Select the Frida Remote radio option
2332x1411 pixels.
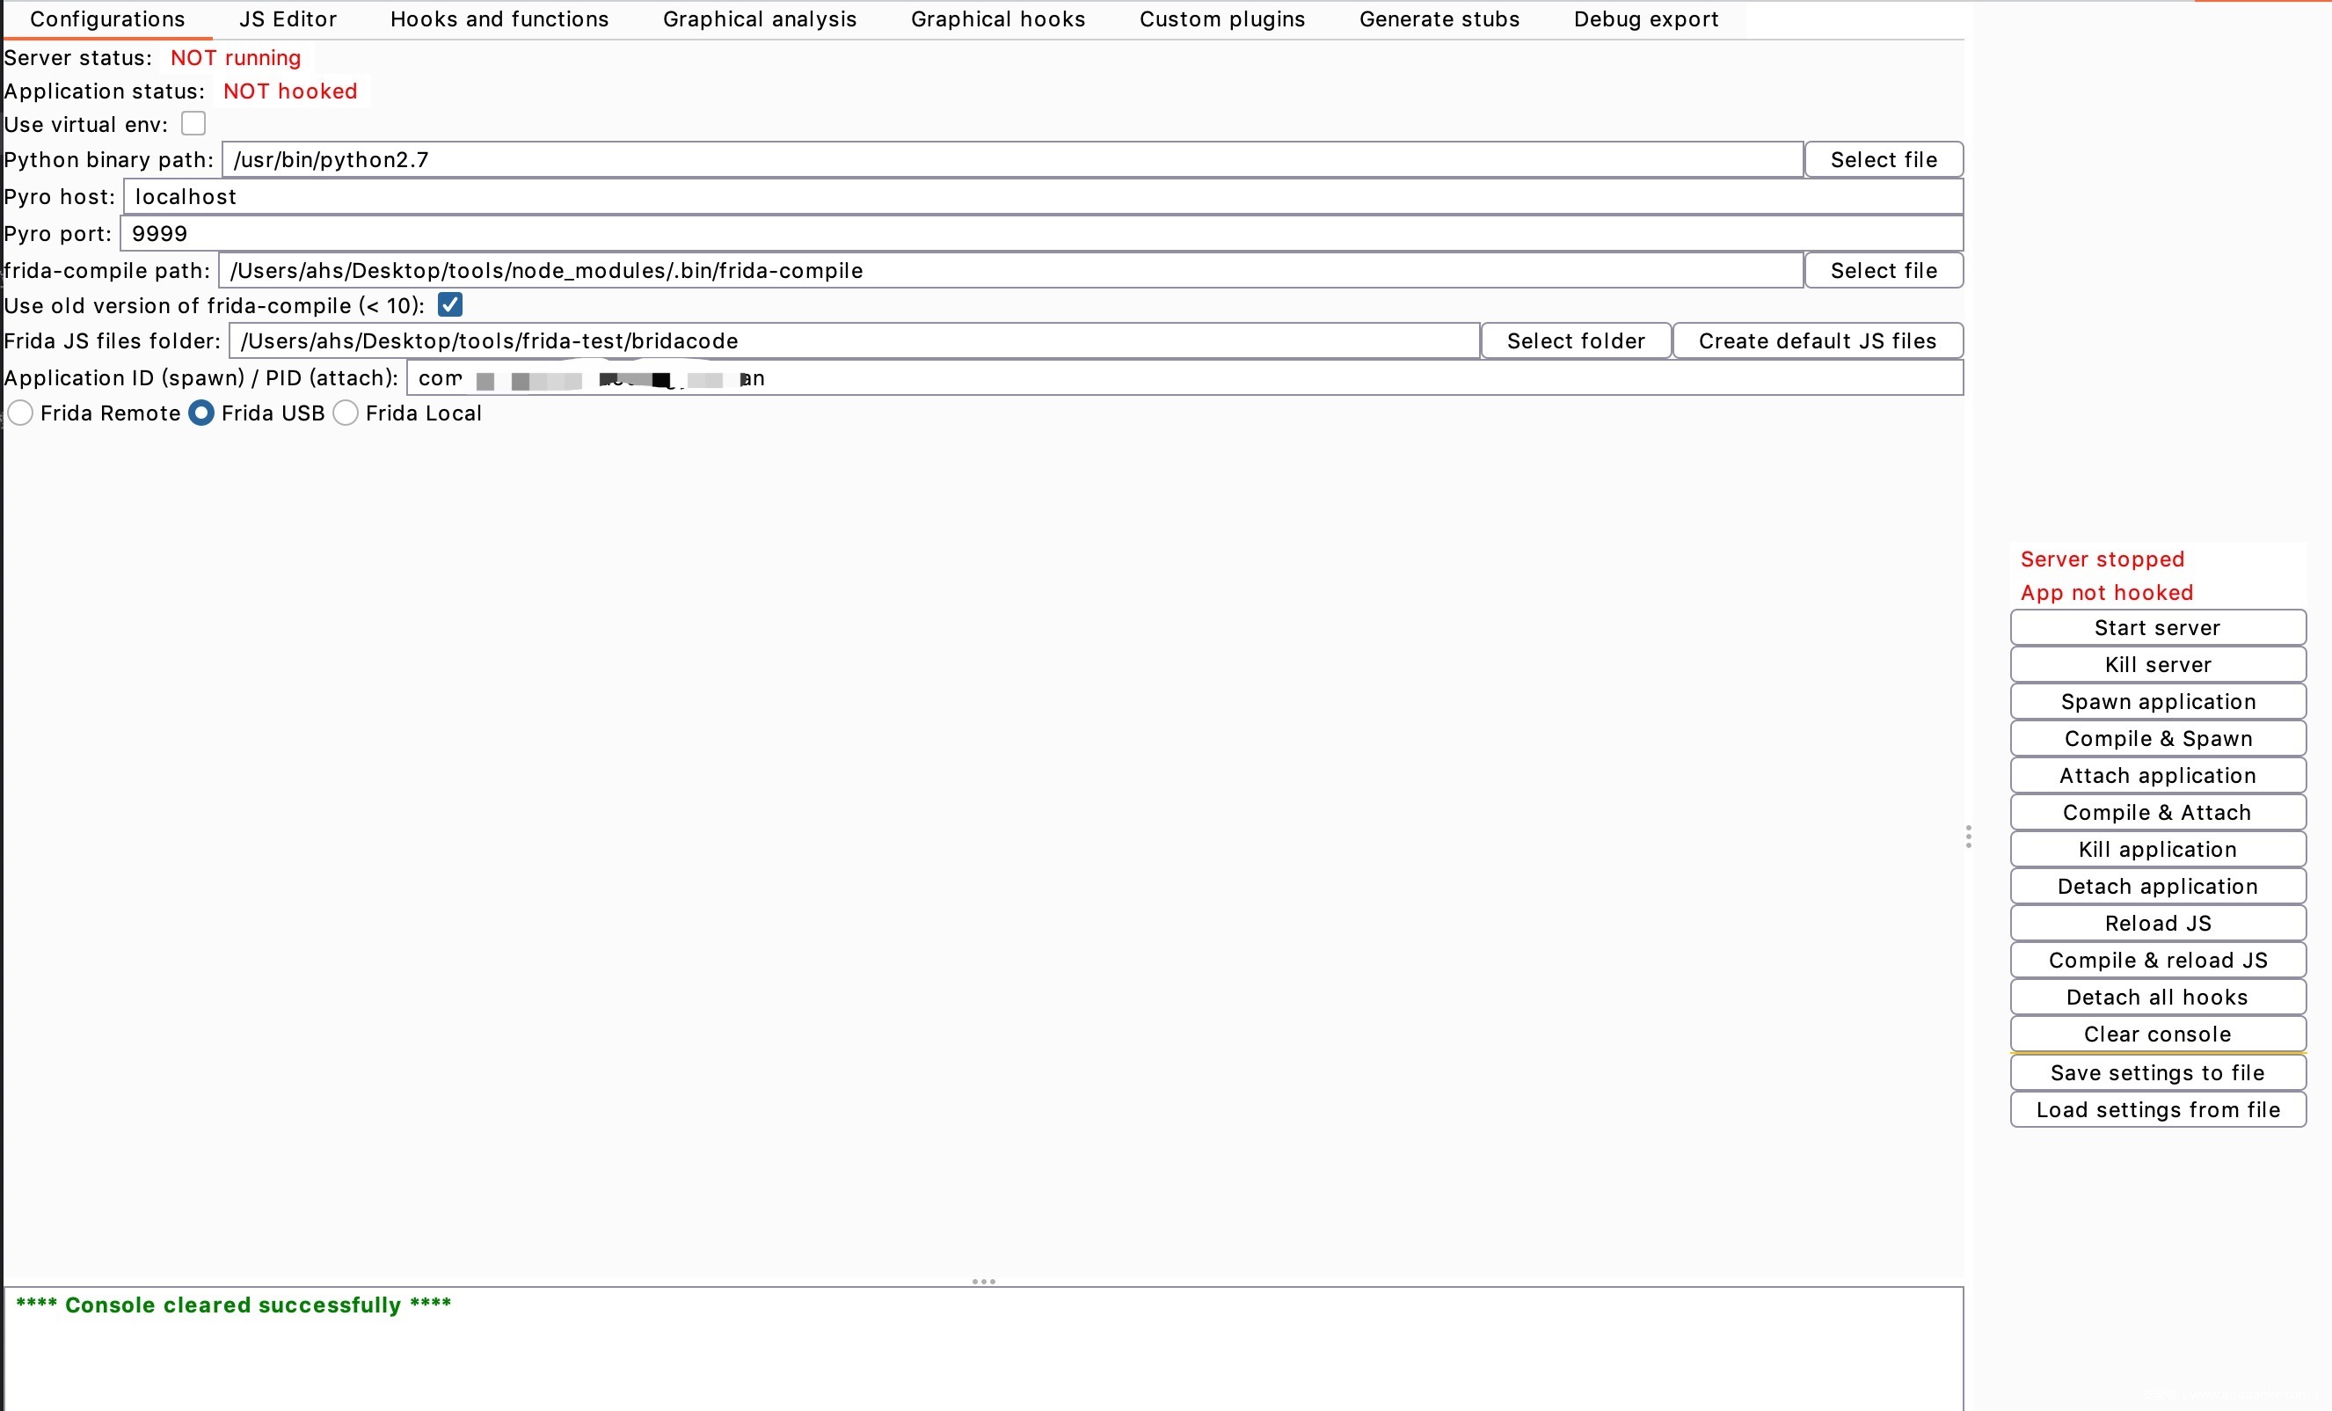coord(21,413)
